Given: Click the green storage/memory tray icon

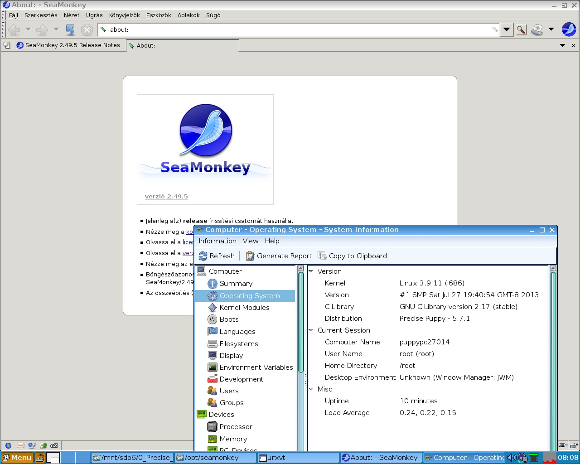Looking at the screenshot, I should click(x=534, y=458).
